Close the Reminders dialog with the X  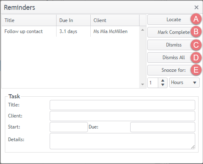click(196, 7)
